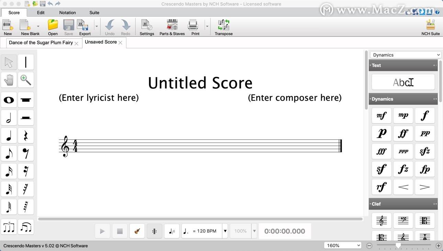Select the arrow selection tool
The height and width of the screenshot is (251, 443).
click(9, 62)
